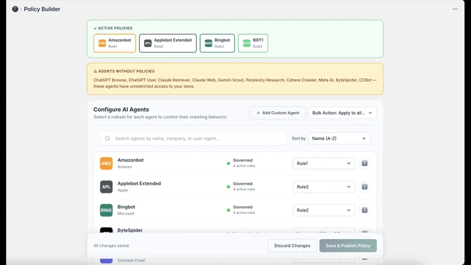Click the 4 active rules text for Amazonbot
The height and width of the screenshot is (265, 471).
coord(244,166)
